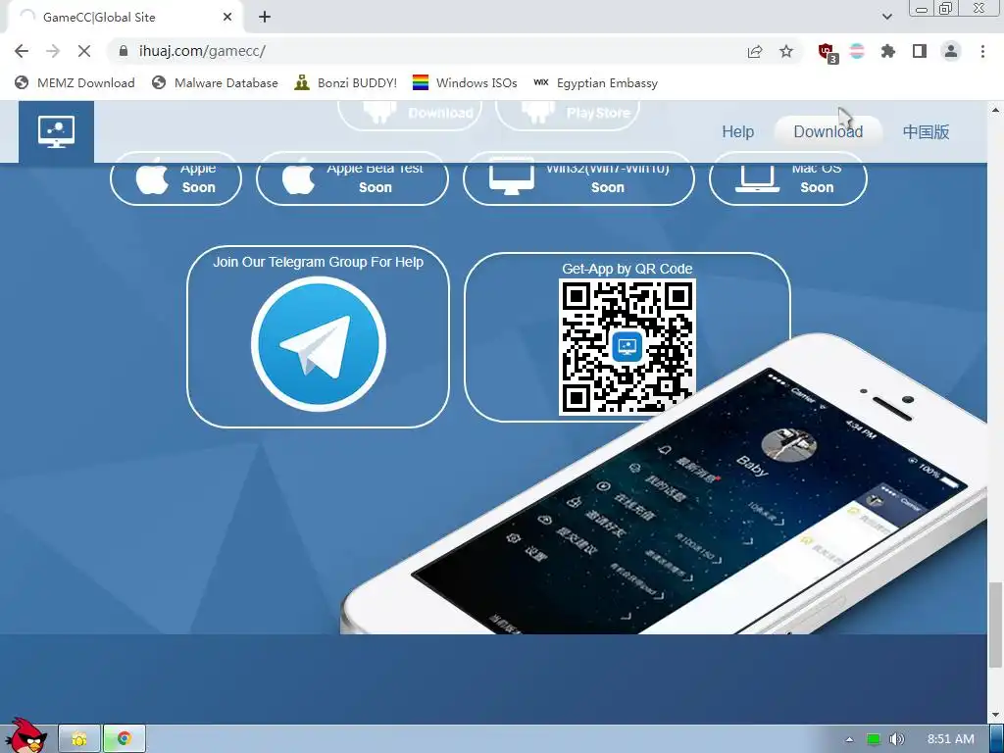
Task: Click the phone mockup image
Action: [664, 484]
